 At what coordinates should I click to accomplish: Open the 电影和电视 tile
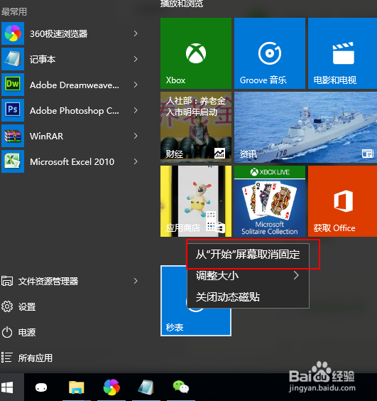point(342,53)
